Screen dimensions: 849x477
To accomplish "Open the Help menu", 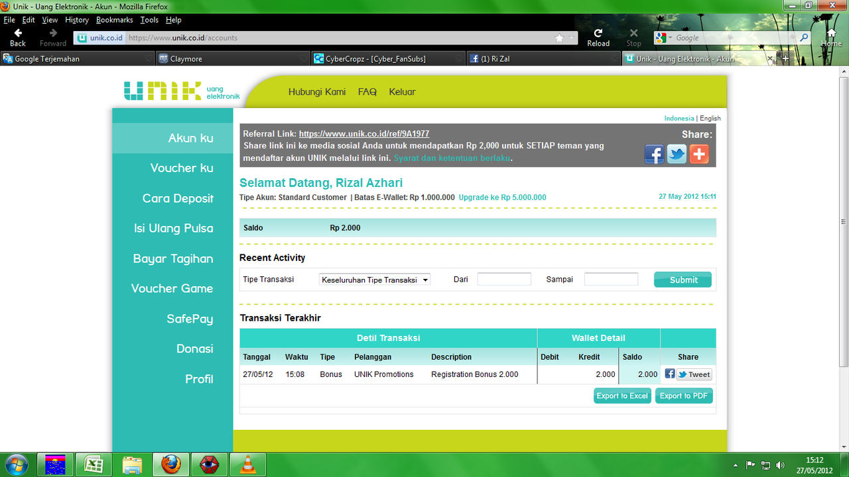I will pyautogui.click(x=173, y=20).
